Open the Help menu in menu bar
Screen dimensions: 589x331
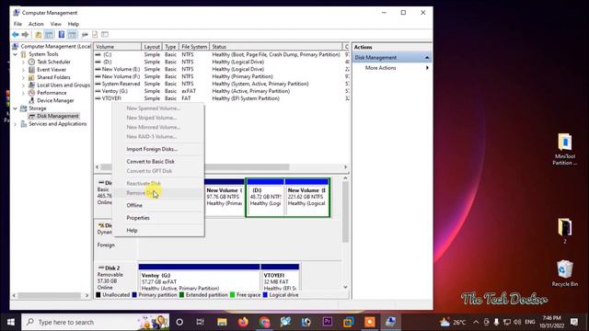point(74,24)
